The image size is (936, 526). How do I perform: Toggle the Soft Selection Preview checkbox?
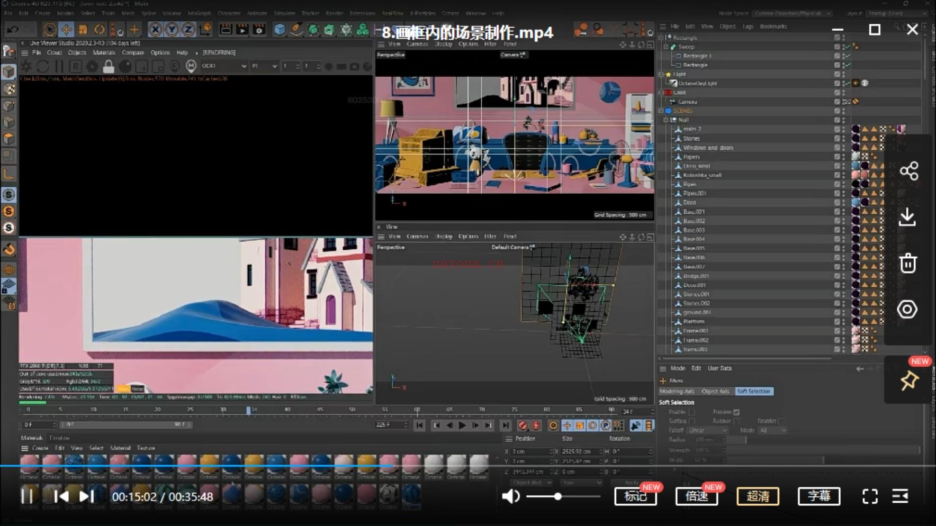[736, 412]
